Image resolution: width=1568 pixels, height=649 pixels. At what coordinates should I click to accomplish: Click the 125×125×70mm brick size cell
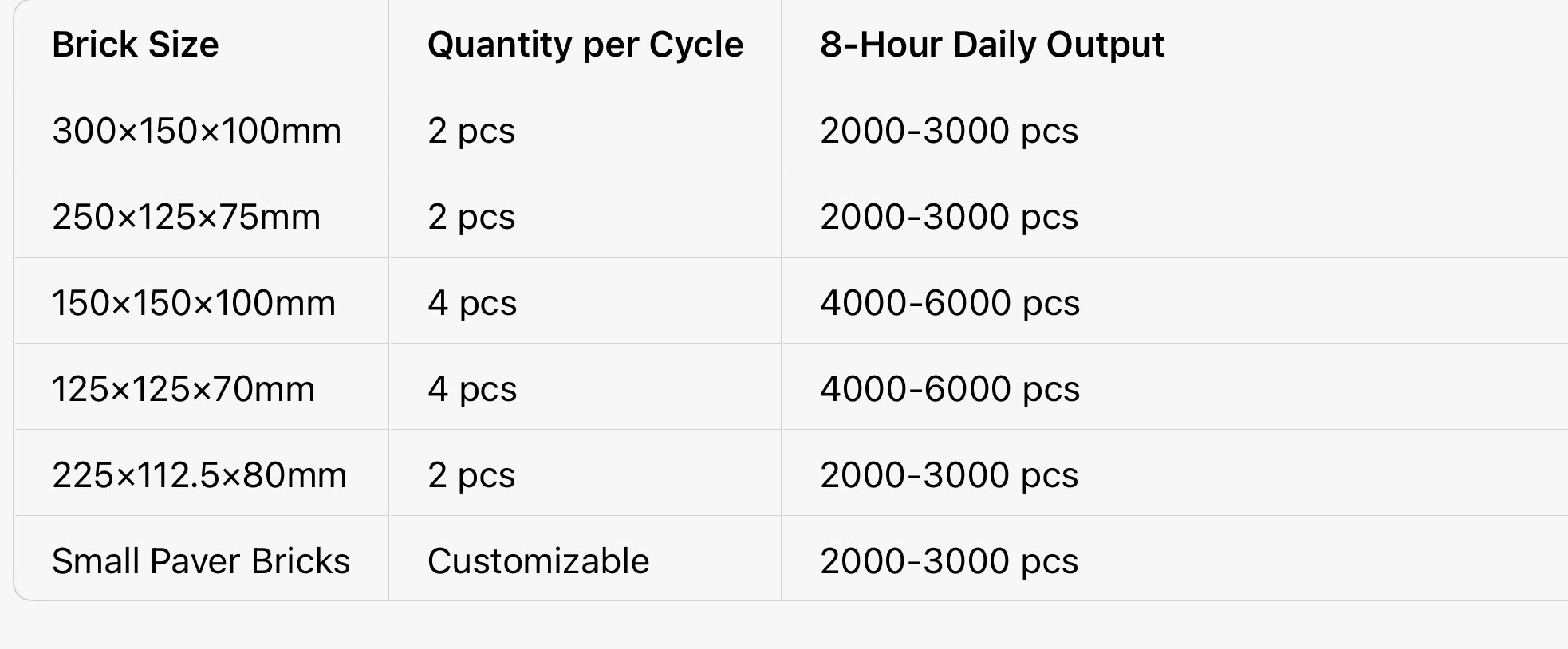(x=183, y=389)
